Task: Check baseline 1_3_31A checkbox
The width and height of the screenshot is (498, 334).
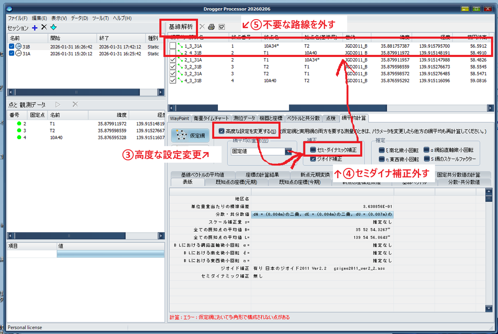Action: (173, 46)
